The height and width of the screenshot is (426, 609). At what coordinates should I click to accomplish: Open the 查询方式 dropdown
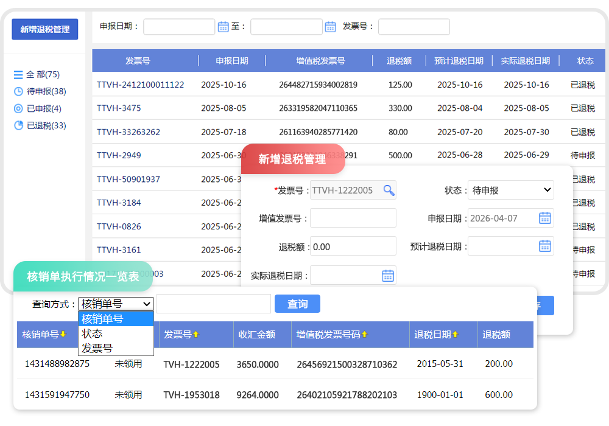pos(116,304)
